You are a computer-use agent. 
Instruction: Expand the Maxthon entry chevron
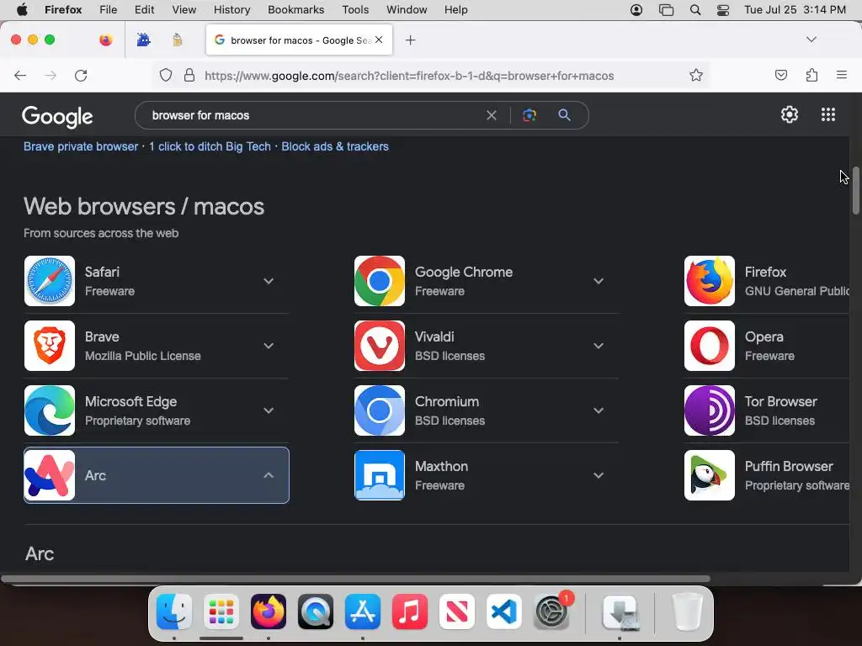pos(599,476)
